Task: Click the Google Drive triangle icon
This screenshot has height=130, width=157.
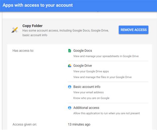Action: (x=70, y=66)
